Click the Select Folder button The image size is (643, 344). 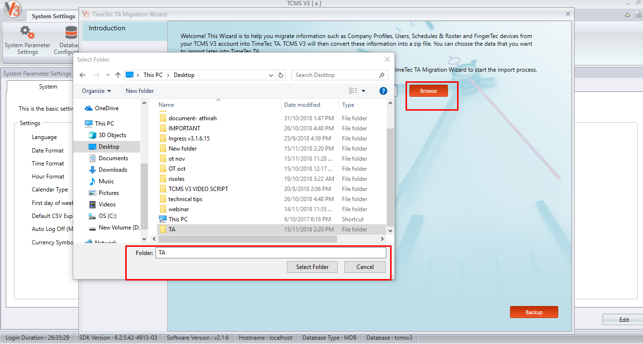point(312,267)
